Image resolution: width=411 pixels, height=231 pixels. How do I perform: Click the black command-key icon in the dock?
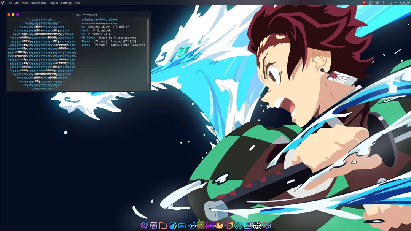(x=257, y=225)
